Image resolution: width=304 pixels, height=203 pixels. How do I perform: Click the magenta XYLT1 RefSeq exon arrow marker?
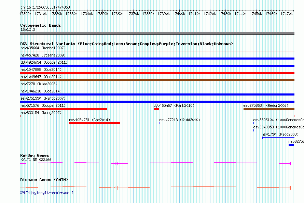[116, 164]
